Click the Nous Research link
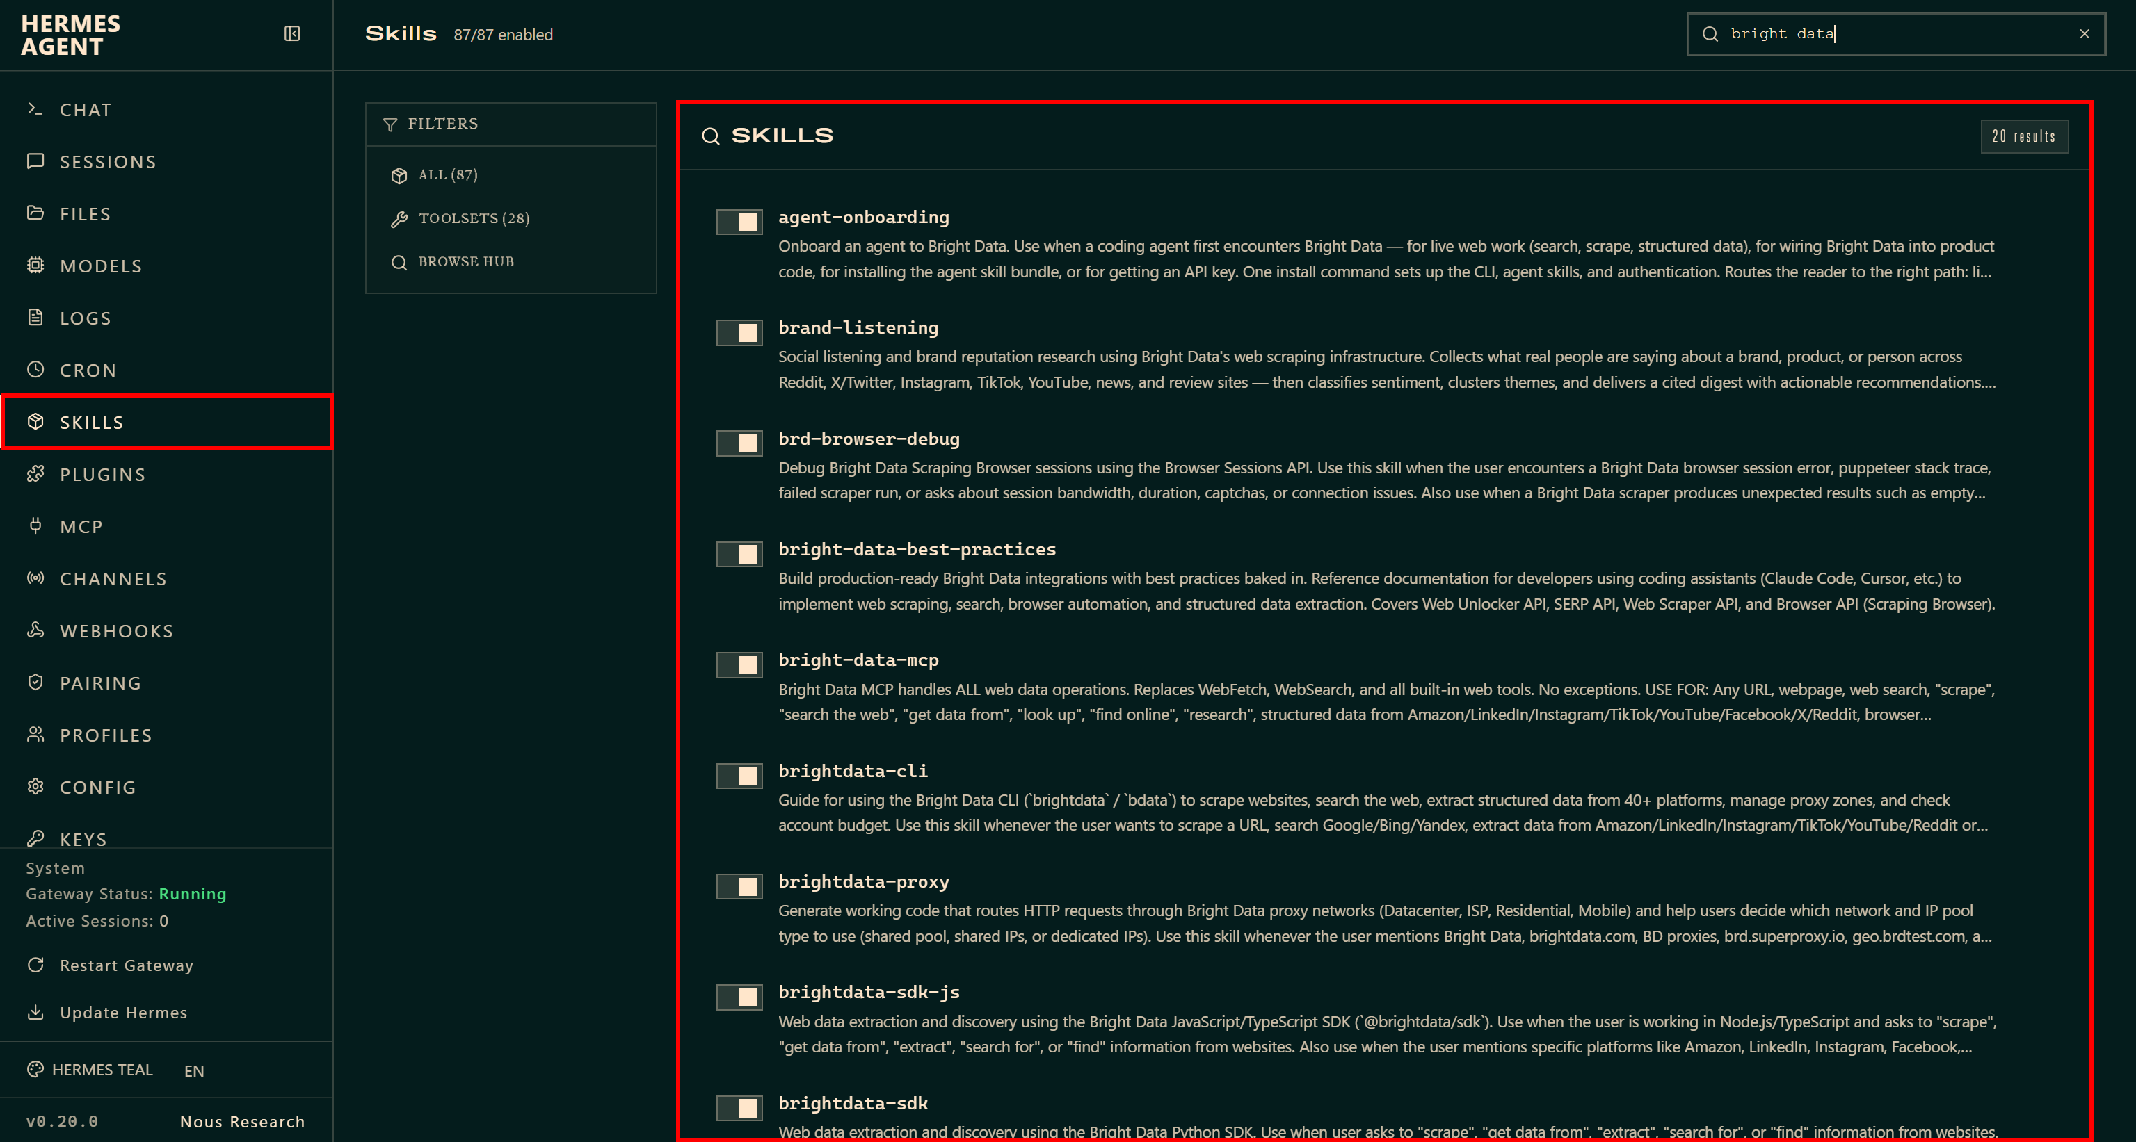The width and height of the screenshot is (2136, 1142). pyautogui.click(x=242, y=1121)
